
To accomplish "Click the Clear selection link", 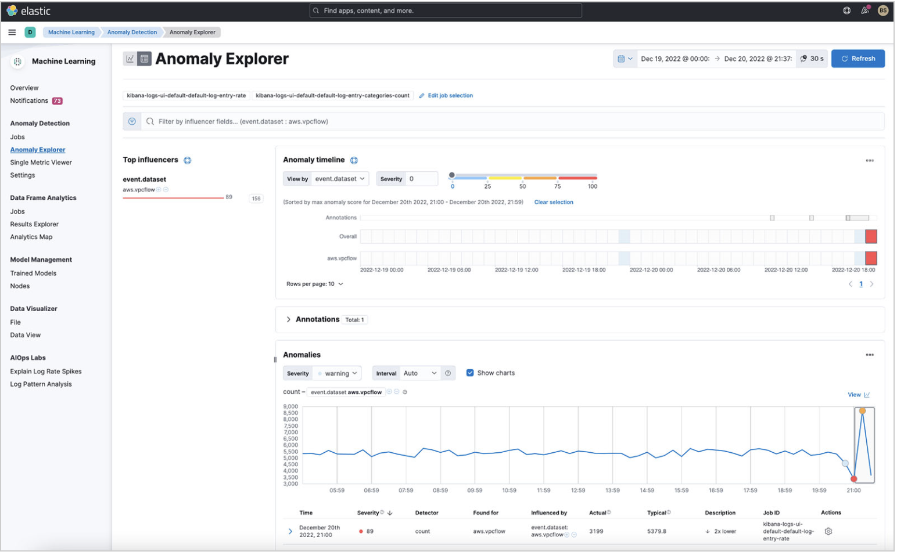I will click(x=553, y=202).
